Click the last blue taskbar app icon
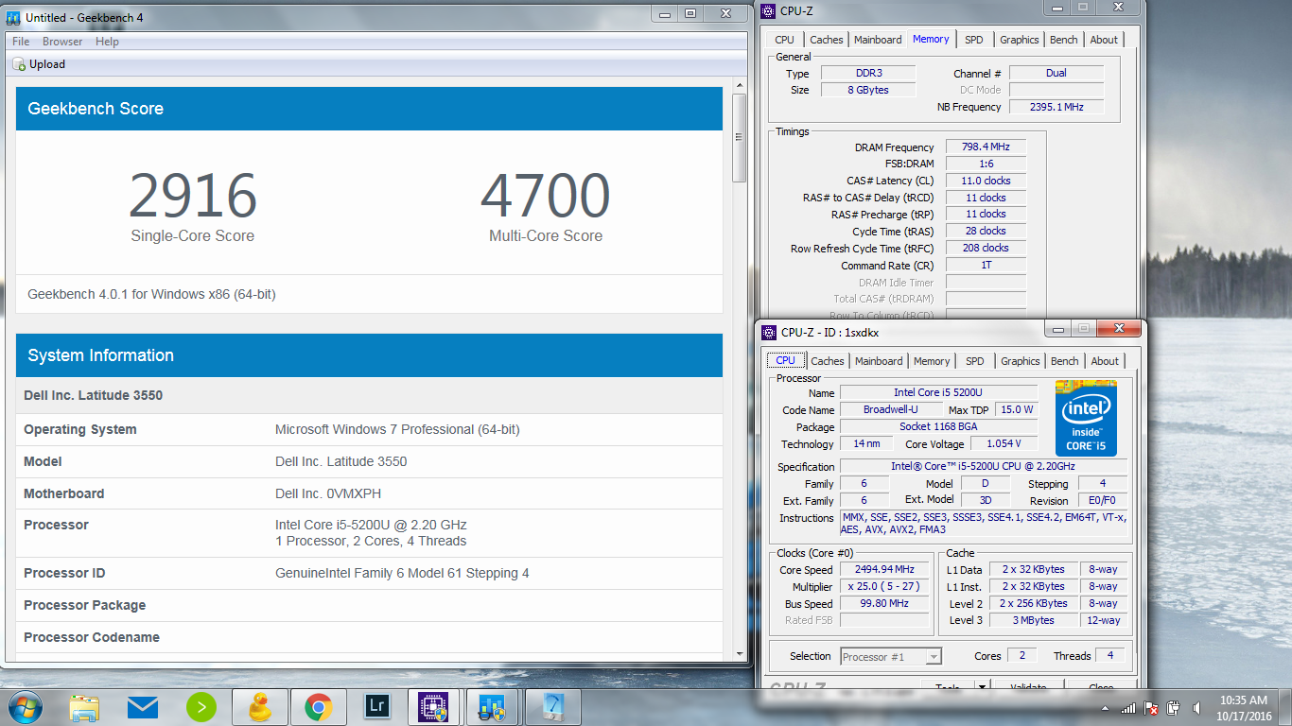1292x726 pixels. [x=551, y=707]
